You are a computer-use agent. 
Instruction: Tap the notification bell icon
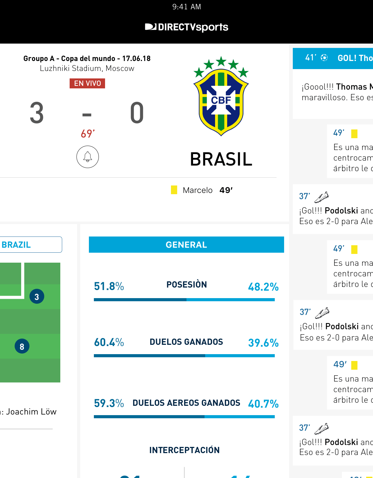(88, 157)
